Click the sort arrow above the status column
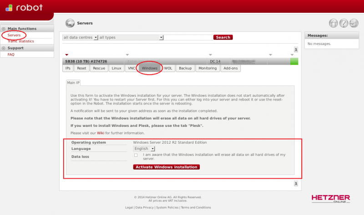Image resolution: width=364 pixels, height=215 pixels. (292, 55)
